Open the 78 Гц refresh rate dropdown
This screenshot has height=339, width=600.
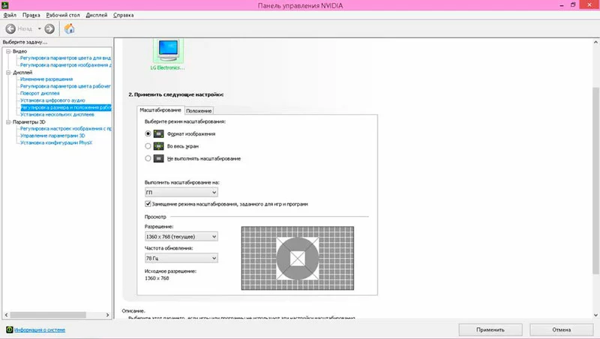point(181,258)
